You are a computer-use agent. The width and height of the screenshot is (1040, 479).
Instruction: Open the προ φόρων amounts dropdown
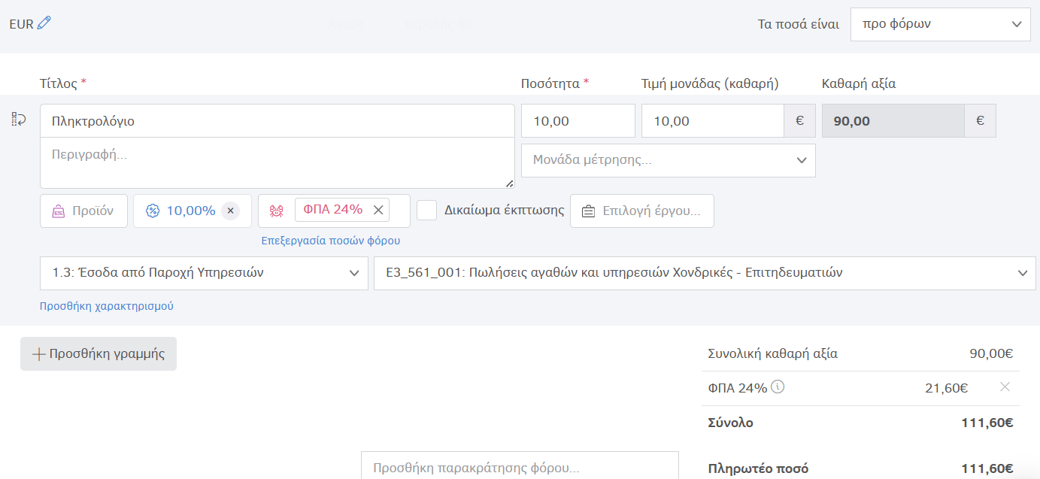(x=940, y=24)
